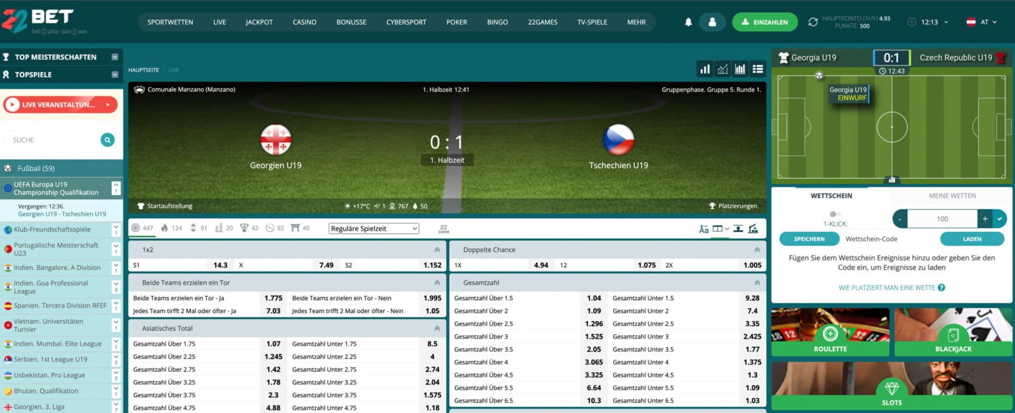Image resolution: width=1015 pixels, height=413 pixels.
Task: Open the trend line chart icon
Action: tap(723, 69)
